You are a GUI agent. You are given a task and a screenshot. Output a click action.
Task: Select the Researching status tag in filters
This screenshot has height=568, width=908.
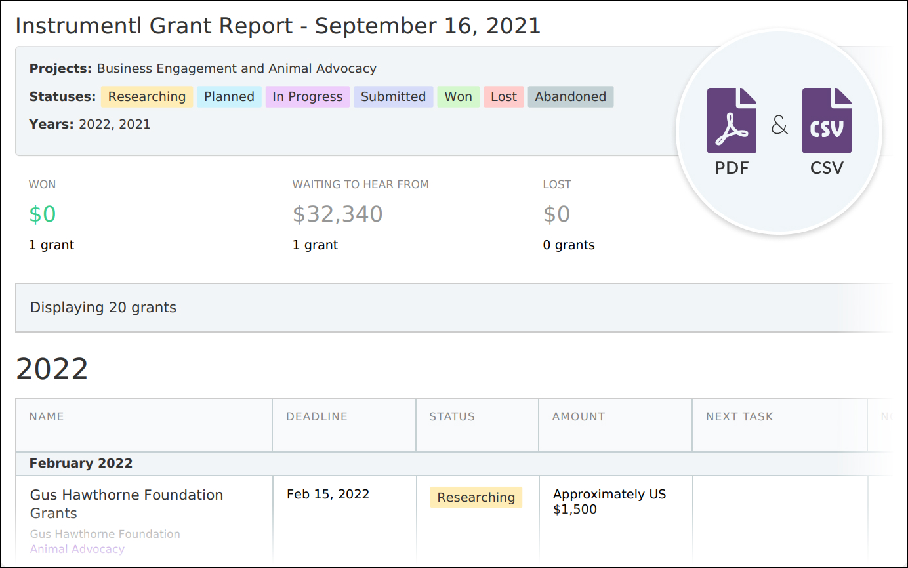click(x=147, y=97)
